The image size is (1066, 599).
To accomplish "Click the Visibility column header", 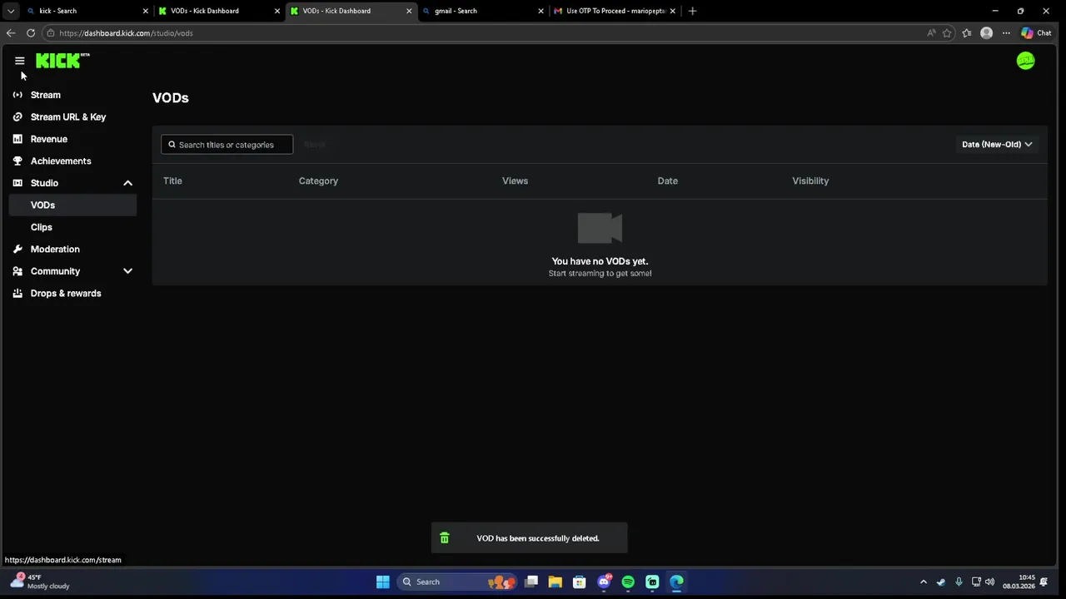I will (810, 181).
